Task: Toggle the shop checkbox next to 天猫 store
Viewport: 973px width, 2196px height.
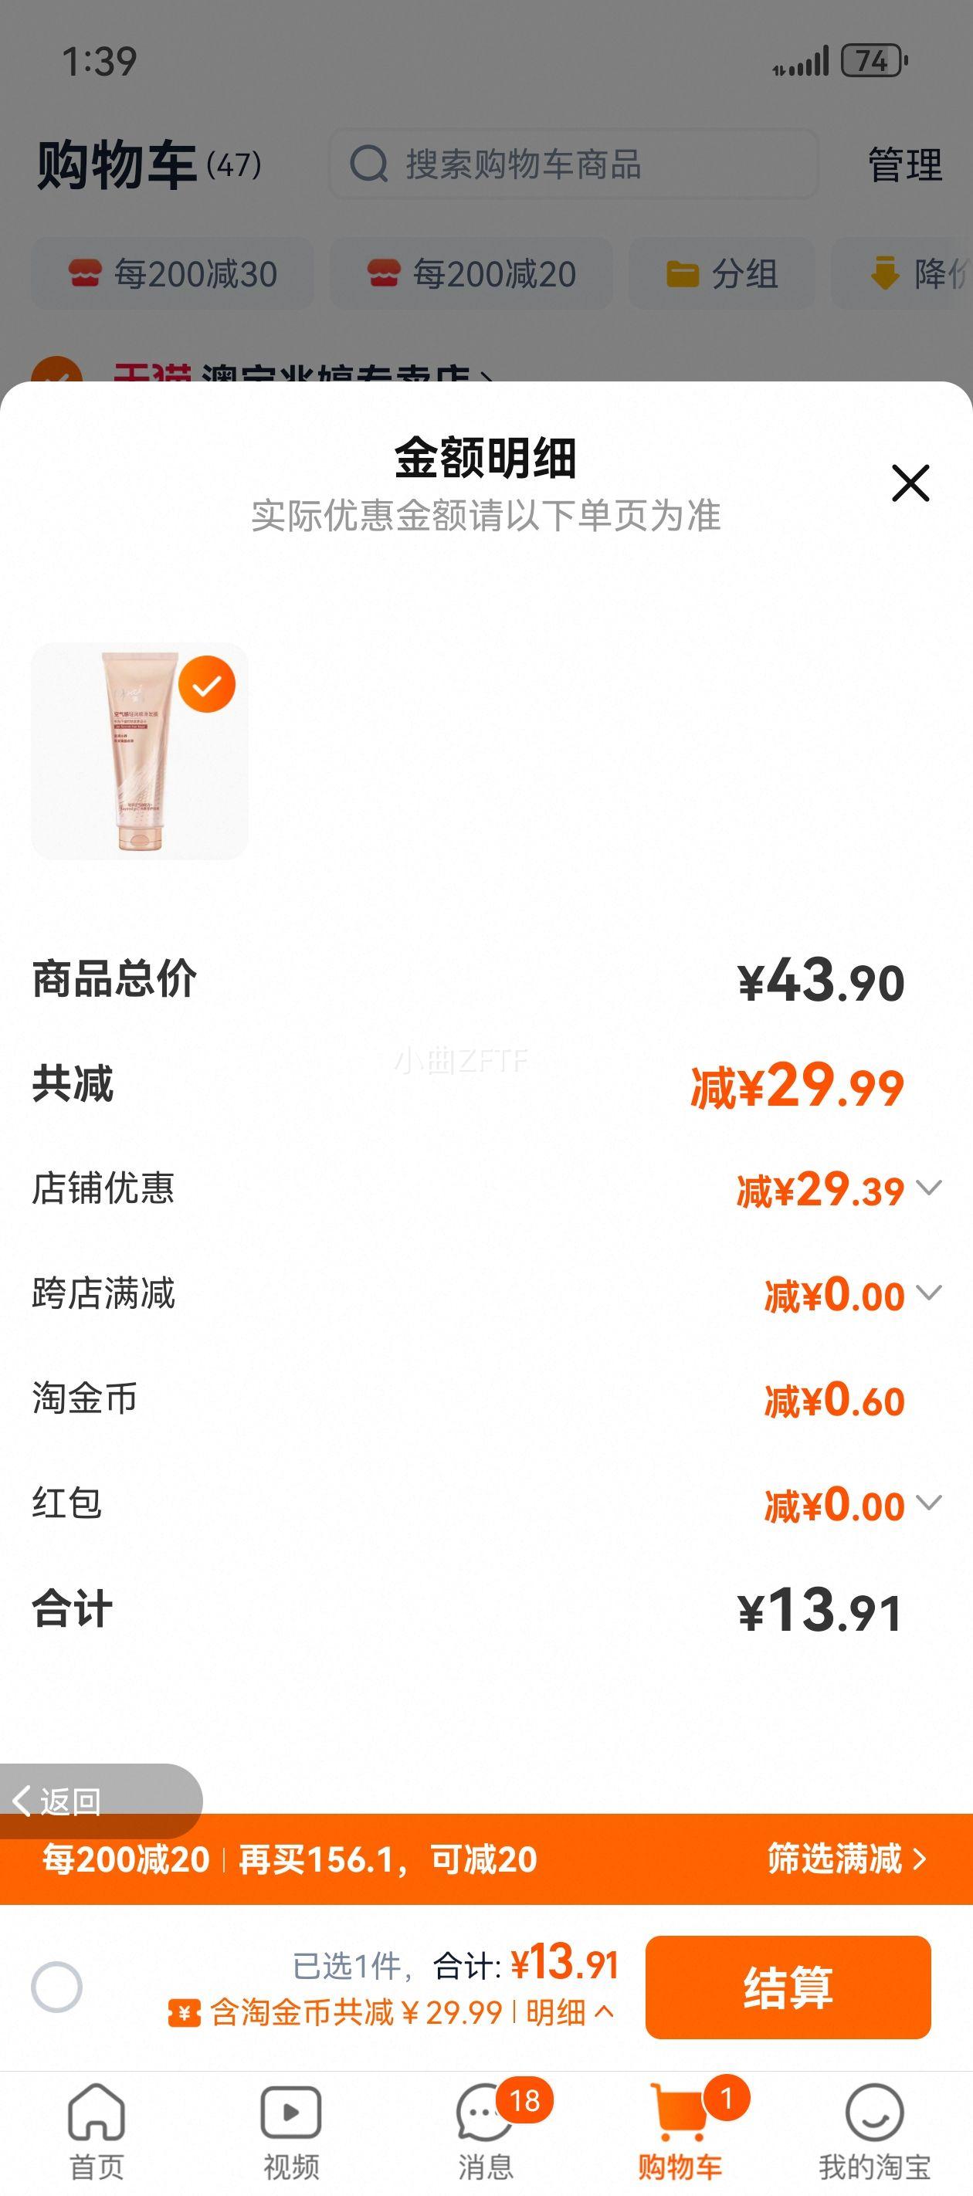Action: (x=56, y=370)
